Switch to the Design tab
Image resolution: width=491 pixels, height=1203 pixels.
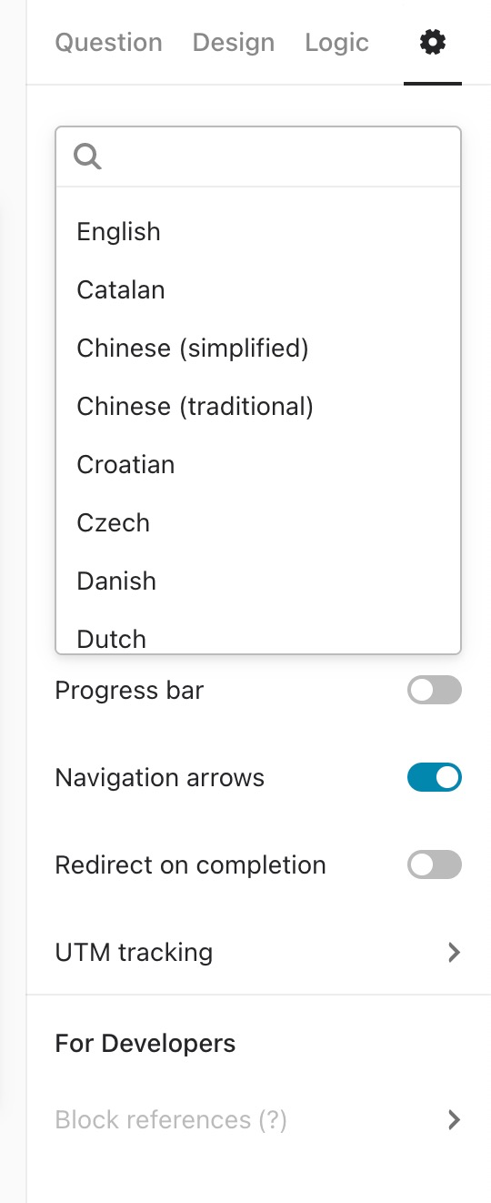[234, 43]
